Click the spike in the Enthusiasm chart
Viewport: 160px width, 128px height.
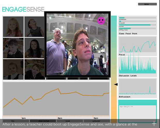click(150, 90)
